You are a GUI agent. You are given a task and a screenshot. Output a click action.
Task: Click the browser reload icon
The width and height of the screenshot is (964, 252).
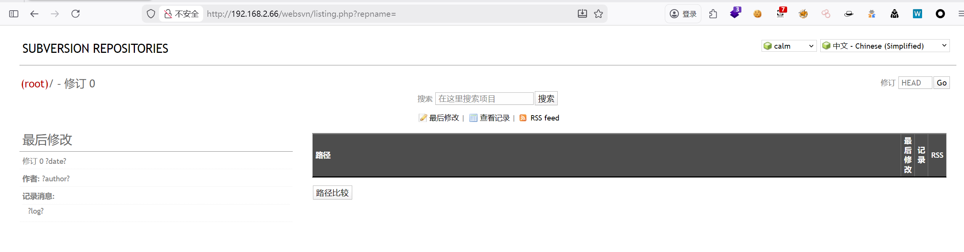pyautogui.click(x=75, y=14)
